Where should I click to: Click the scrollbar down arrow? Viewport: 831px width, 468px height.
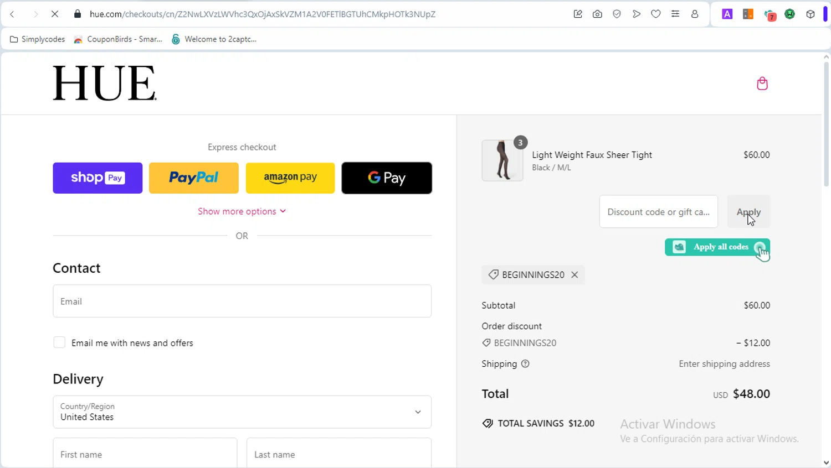coord(826,463)
